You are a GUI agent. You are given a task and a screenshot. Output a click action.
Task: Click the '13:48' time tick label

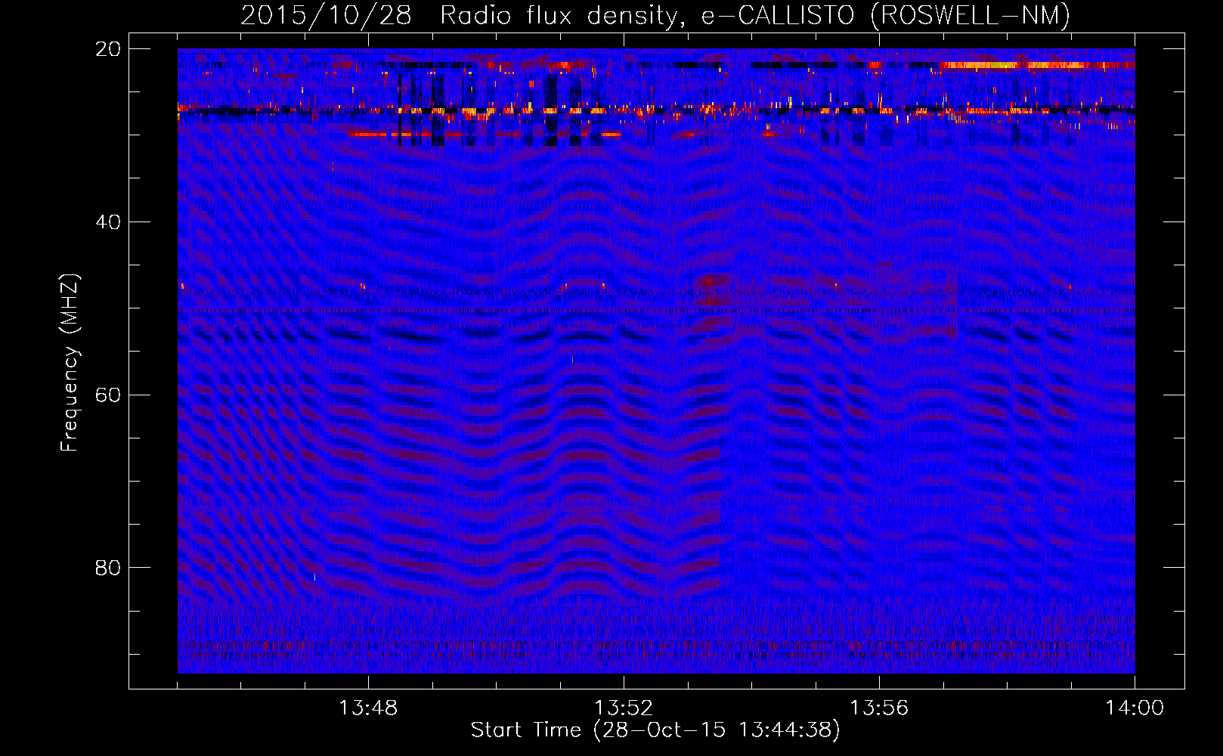(368, 708)
